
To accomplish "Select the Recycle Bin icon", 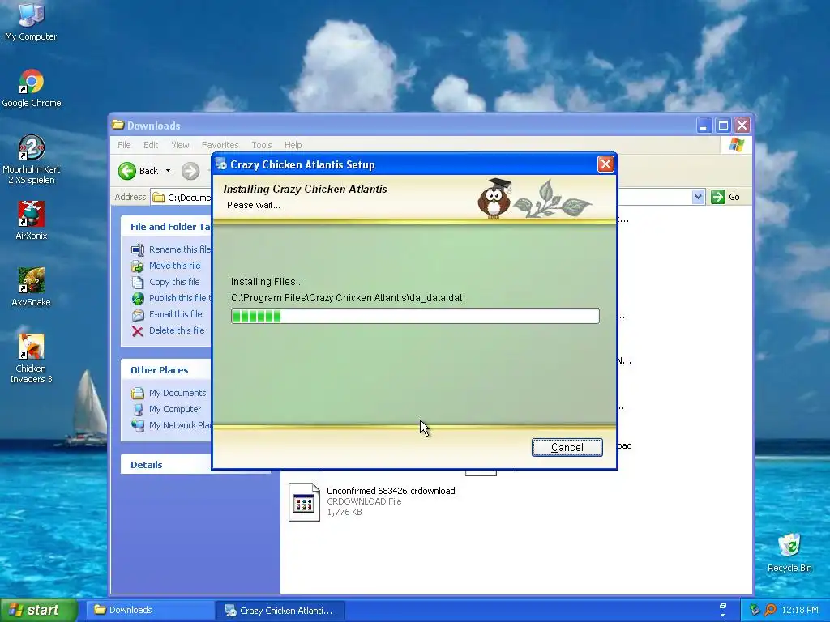I will tap(789, 552).
